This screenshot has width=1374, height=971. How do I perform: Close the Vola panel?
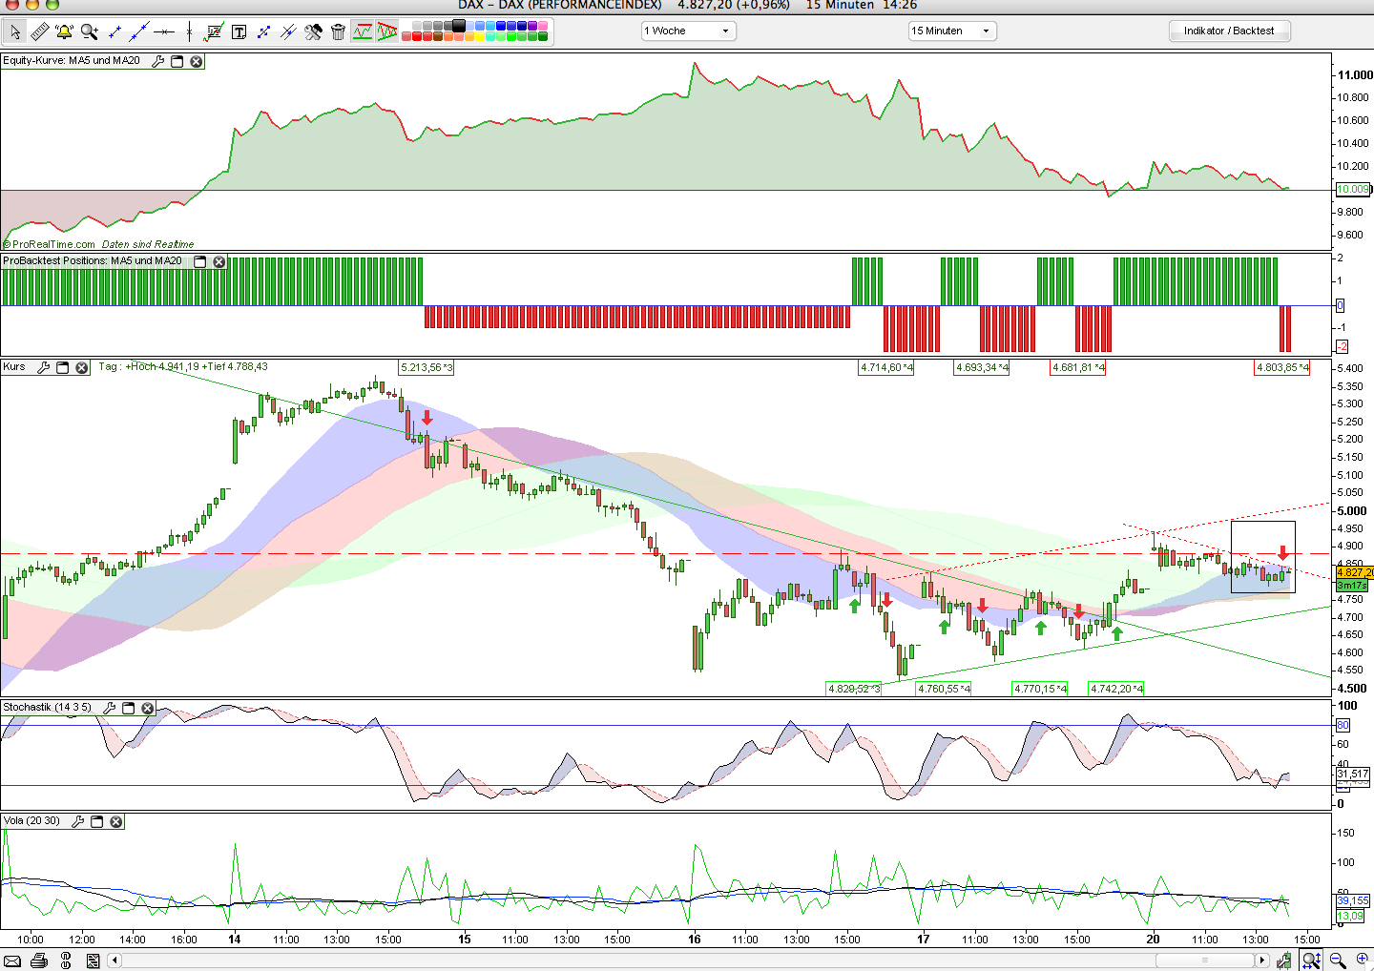coord(116,821)
